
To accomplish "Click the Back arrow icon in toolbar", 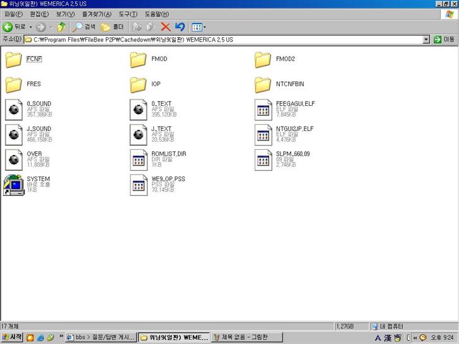I will click(x=8, y=27).
